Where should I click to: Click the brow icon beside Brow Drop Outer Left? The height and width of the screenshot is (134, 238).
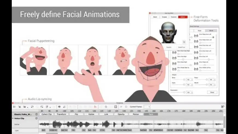(196, 52)
